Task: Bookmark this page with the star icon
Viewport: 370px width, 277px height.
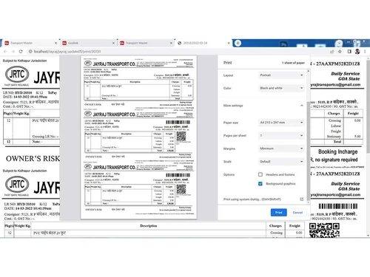Action: coord(340,52)
